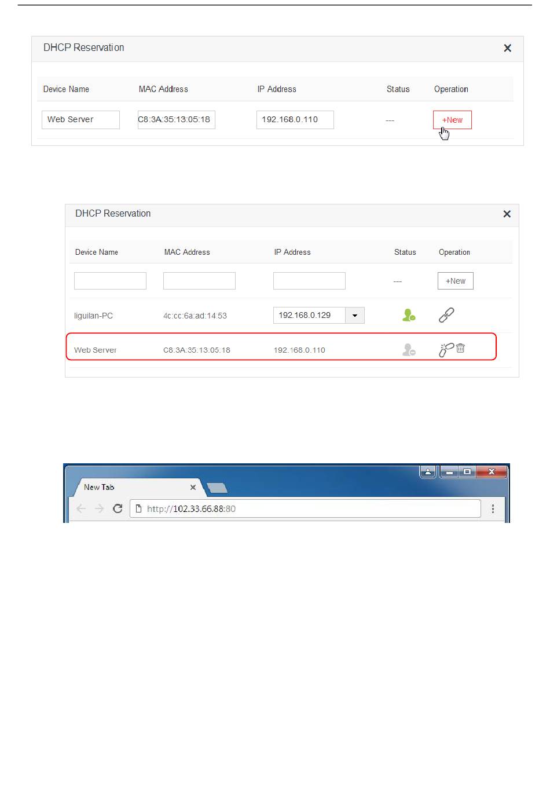Click bind link icon for liguilan-PC
This screenshot has width=550, height=809.
click(x=446, y=315)
